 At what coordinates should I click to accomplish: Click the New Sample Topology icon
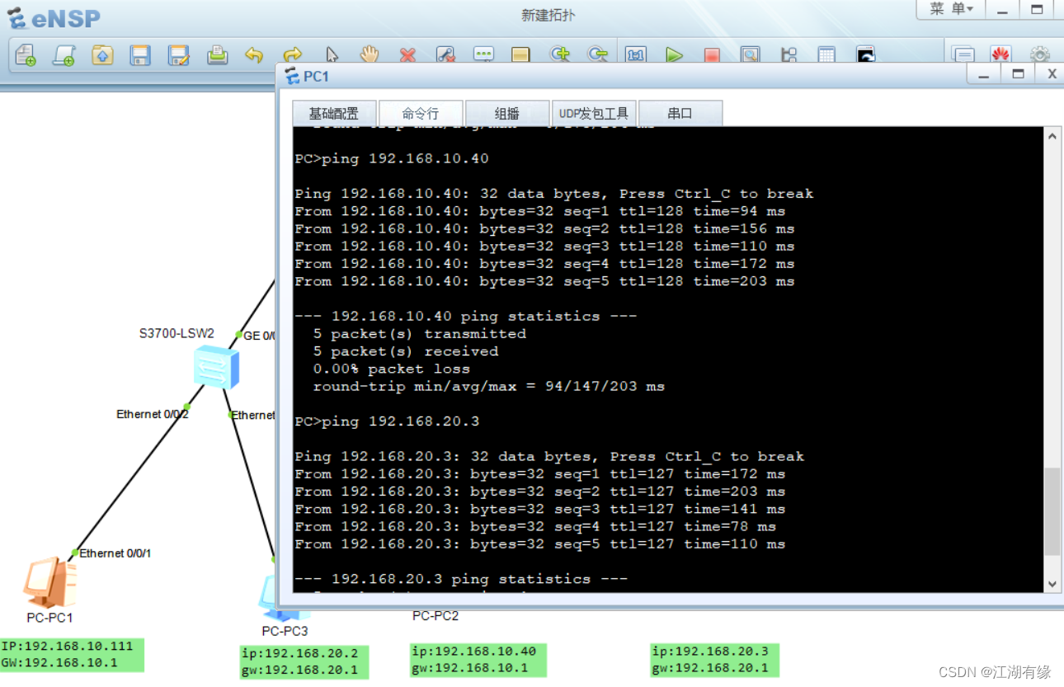(64, 55)
